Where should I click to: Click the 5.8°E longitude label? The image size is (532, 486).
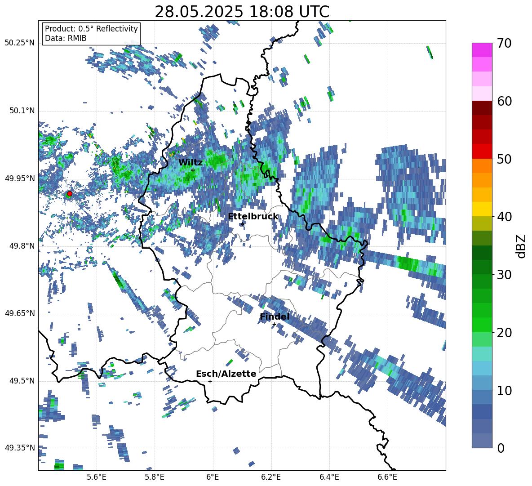point(155,477)
